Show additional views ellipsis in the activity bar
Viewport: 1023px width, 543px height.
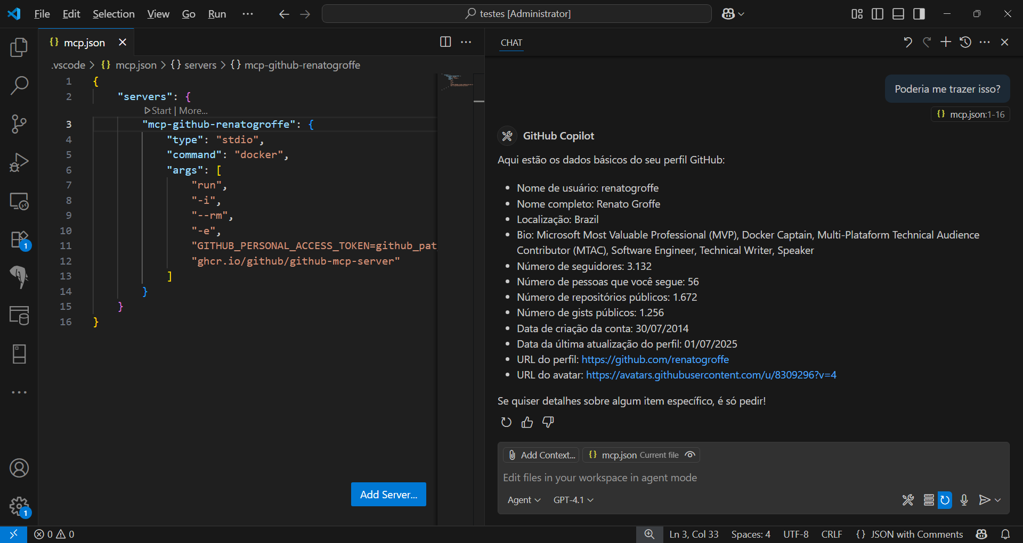[x=19, y=392]
